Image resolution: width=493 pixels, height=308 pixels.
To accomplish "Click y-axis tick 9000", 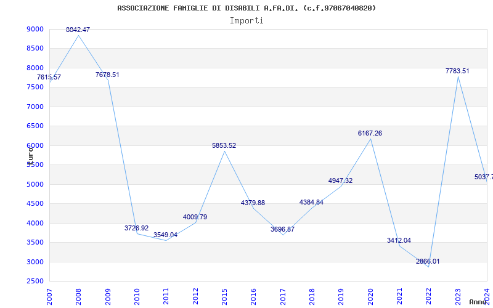I will tap(35, 29).
